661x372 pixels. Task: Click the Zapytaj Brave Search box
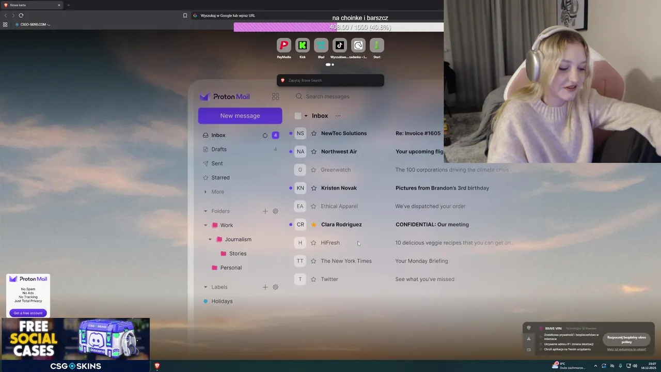tap(330, 81)
